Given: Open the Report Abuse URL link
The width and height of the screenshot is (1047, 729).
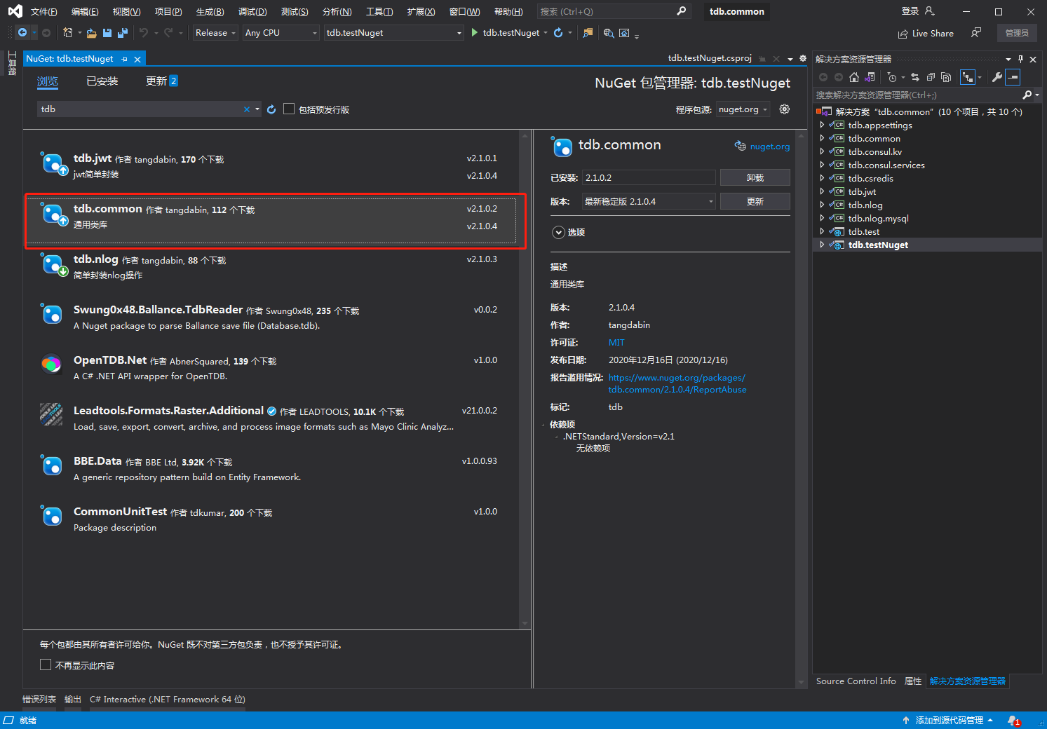Looking at the screenshot, I should tap(677, 383).
